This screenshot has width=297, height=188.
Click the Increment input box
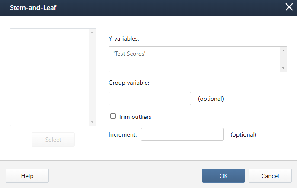(x=182, y=134)
